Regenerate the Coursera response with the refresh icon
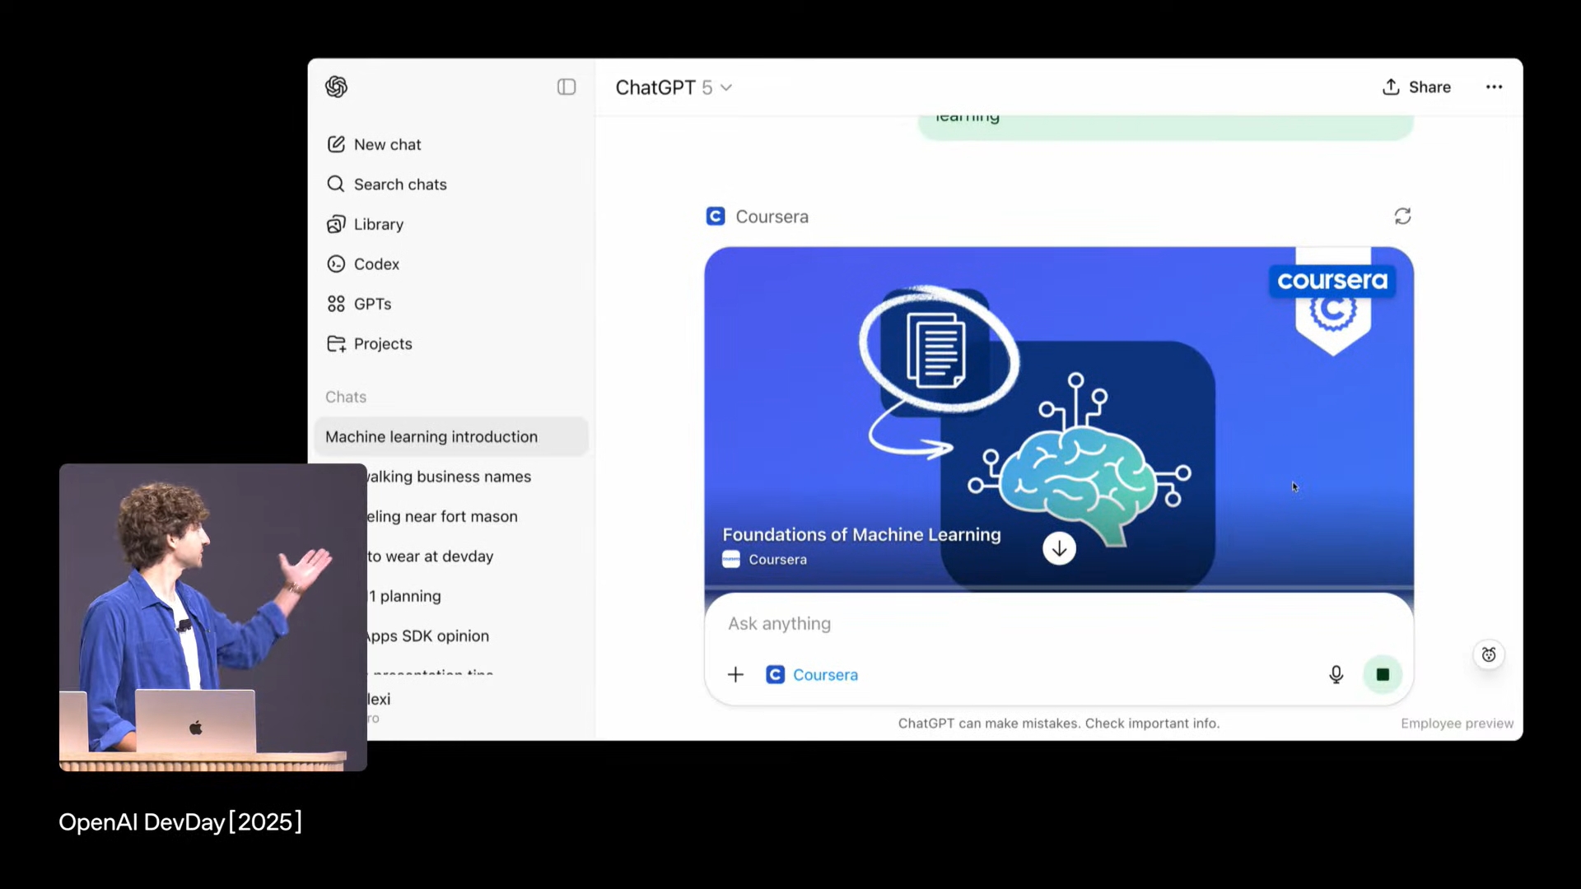 pos(1402,216)
